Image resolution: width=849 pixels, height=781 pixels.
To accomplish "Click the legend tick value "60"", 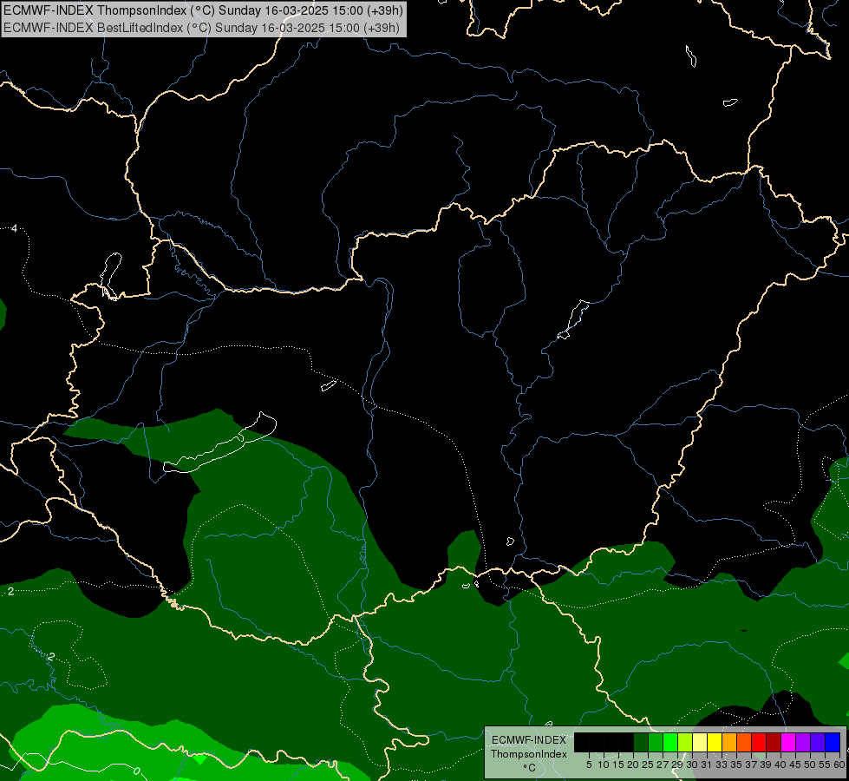I will click(x=839, y=765).
